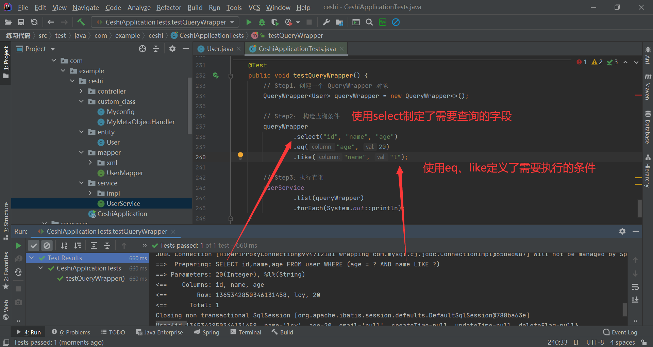The height and width of the screenshot is (347, 653).
Task: Click the red error stripe marker
Action: pos(638,95)
